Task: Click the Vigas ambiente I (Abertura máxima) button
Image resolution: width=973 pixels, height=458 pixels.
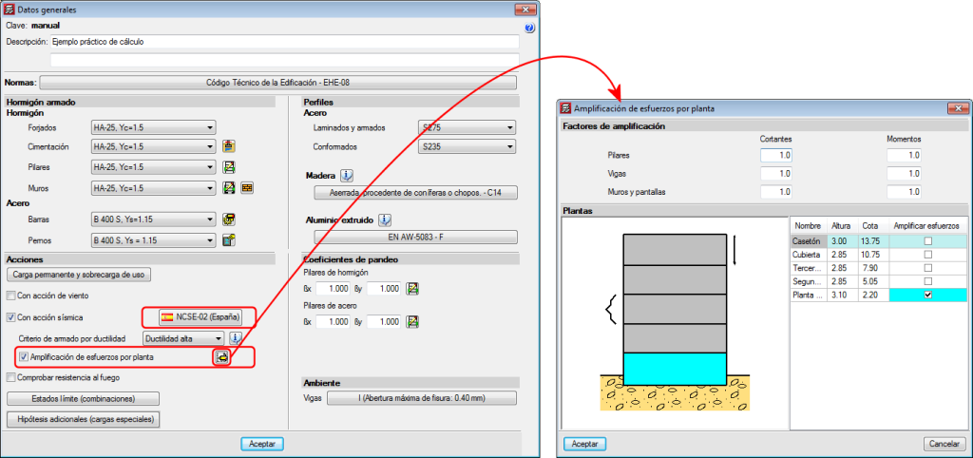Action: click(x=422, y=398)
